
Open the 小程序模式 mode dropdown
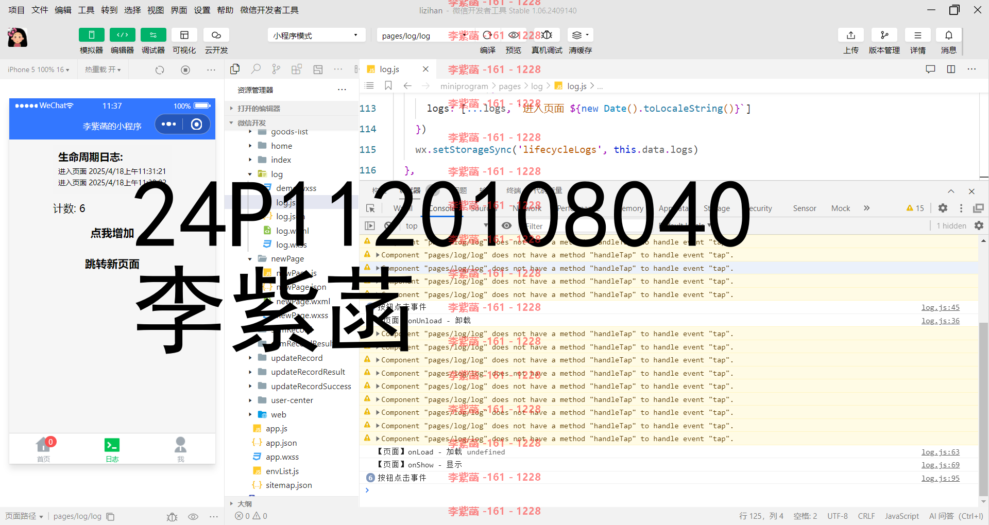(316, 36)
